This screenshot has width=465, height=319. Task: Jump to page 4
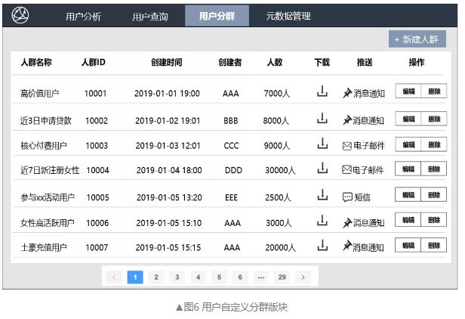[x=198, y=277]
